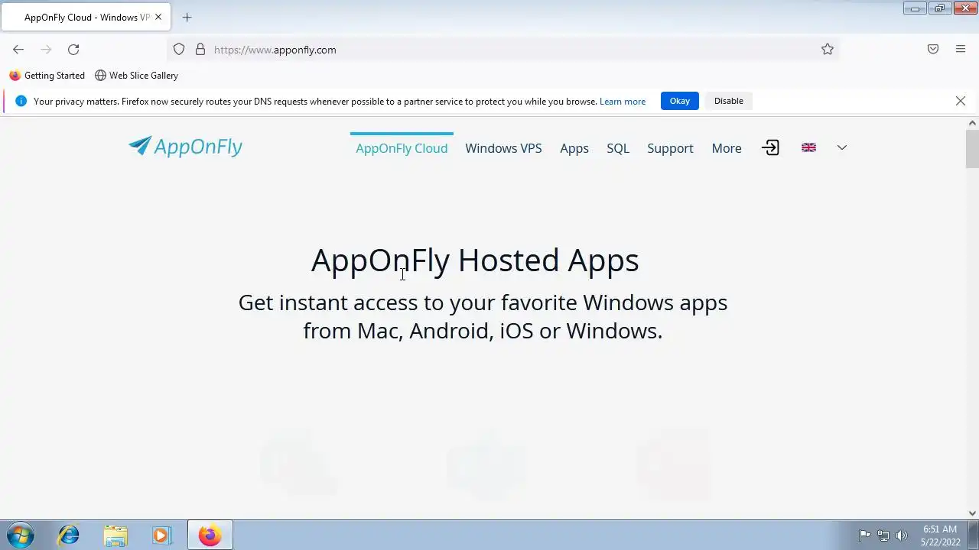This screenshot has width=979, height=550.
Task: Switch to the AppOnFly Cloud browser tab
Action: pyautogui.click(x=86, y=18)
